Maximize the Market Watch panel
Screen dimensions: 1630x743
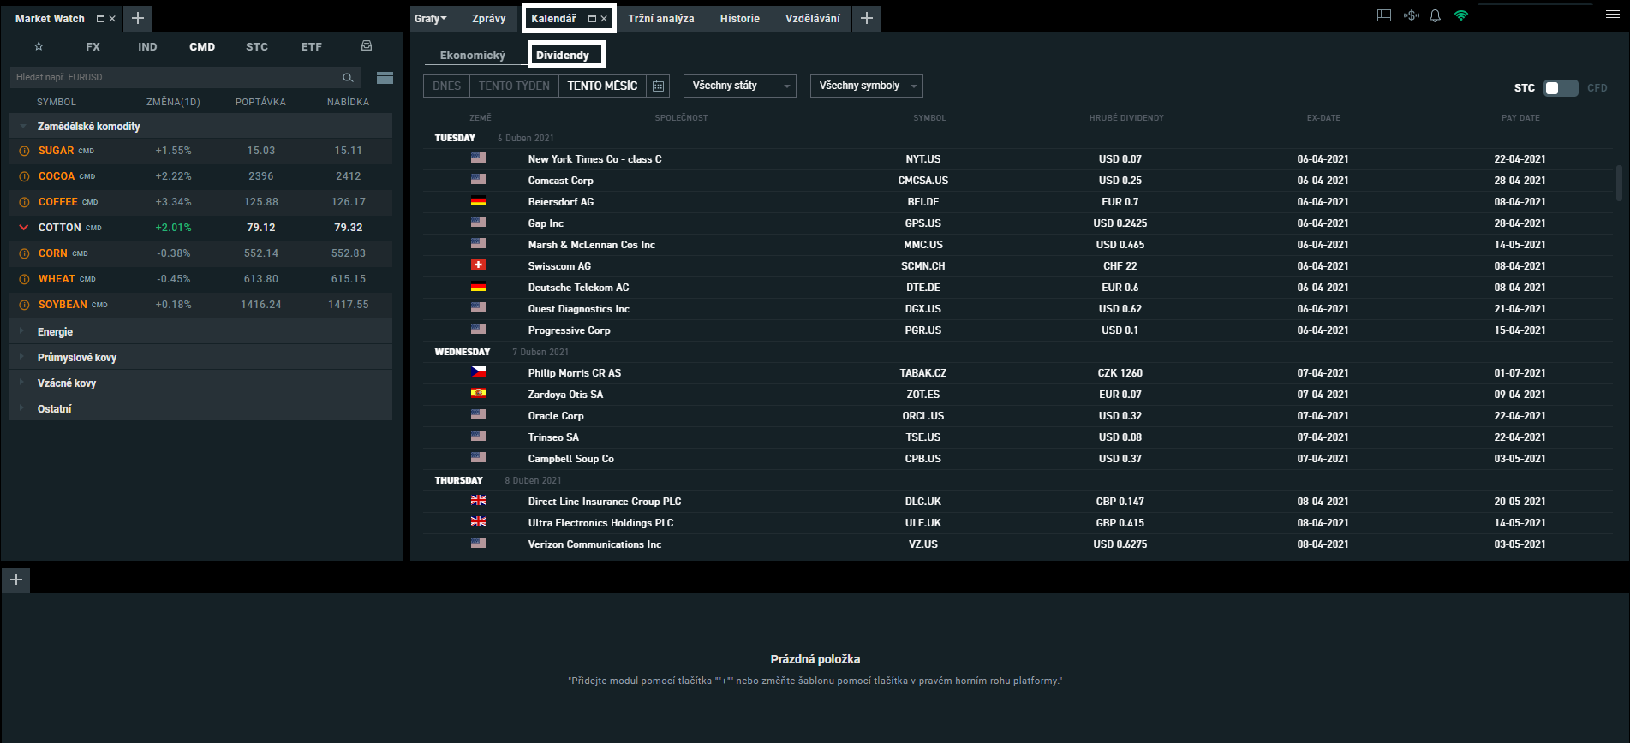pyautogui.click(x=100, y=19)
